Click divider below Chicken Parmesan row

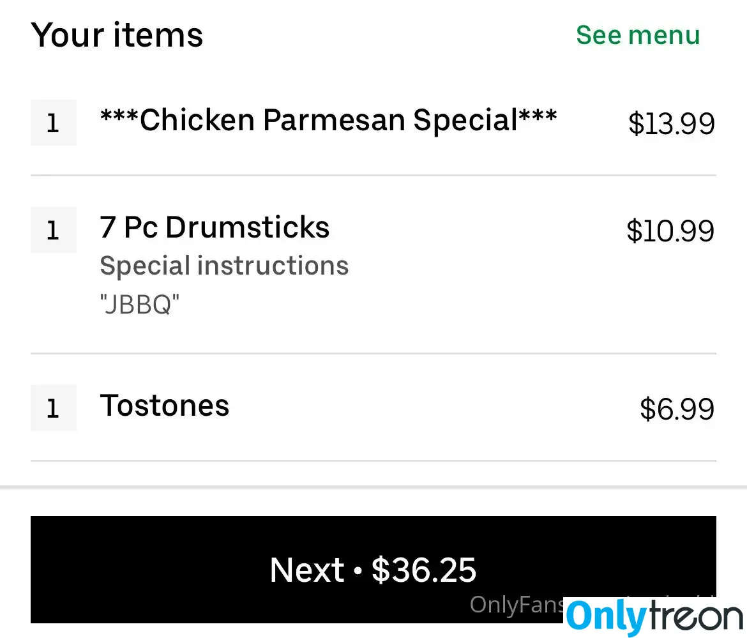tap(373, 176)
